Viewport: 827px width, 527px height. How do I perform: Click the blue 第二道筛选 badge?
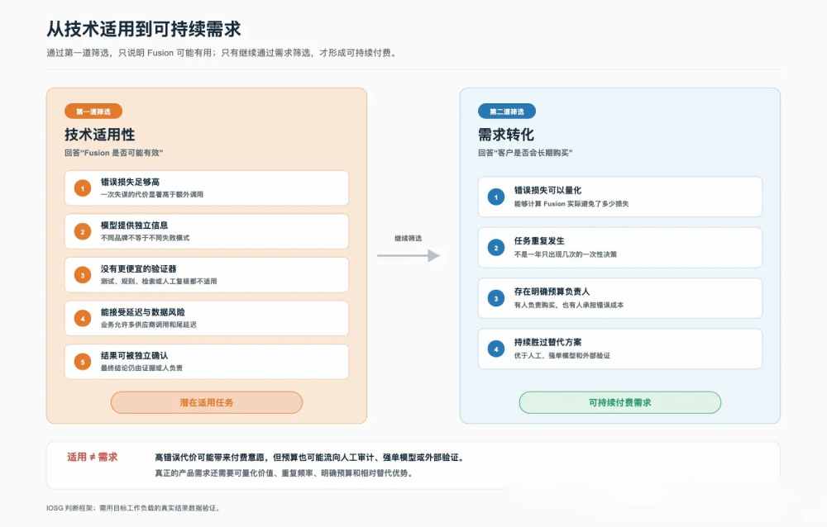click(507, 112)
